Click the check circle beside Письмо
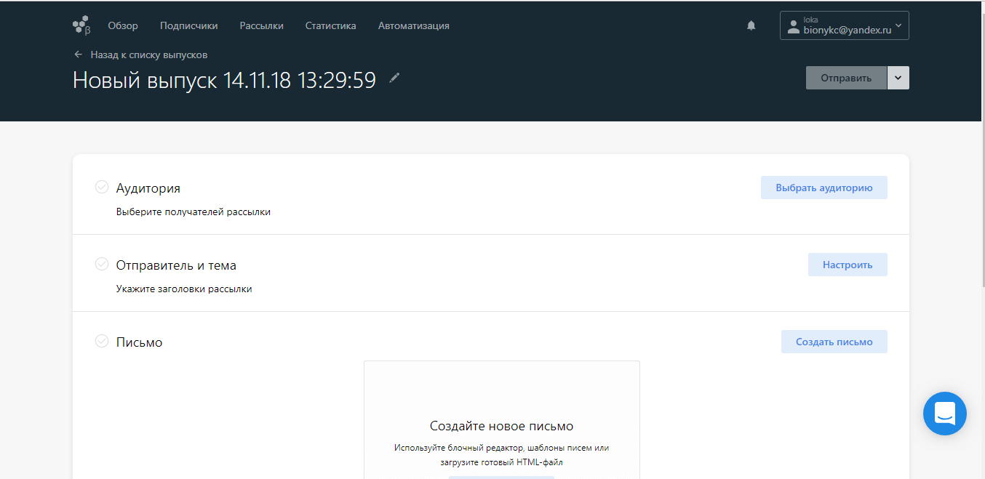The height and width of the screenshot is (479, 985). pyautogui.click(x=102, y=341)
